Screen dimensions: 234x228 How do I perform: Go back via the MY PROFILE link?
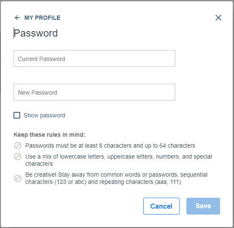click(43, 18)
